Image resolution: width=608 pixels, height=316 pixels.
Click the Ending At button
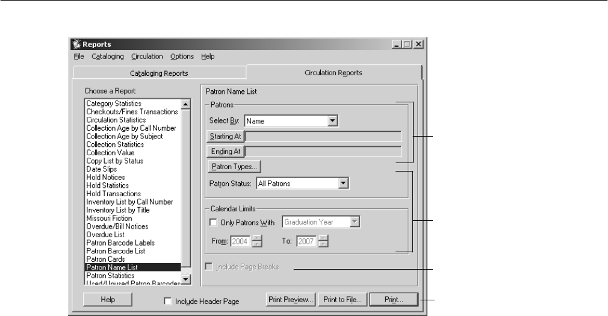click(x=225, y=152)
